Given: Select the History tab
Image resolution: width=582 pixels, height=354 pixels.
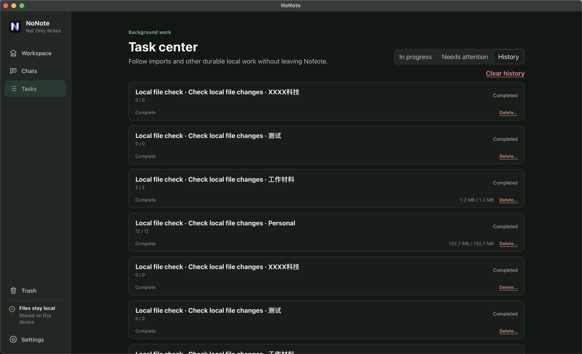Looking at the screenshot, I should pyautogui.click(x=509, y=57).
